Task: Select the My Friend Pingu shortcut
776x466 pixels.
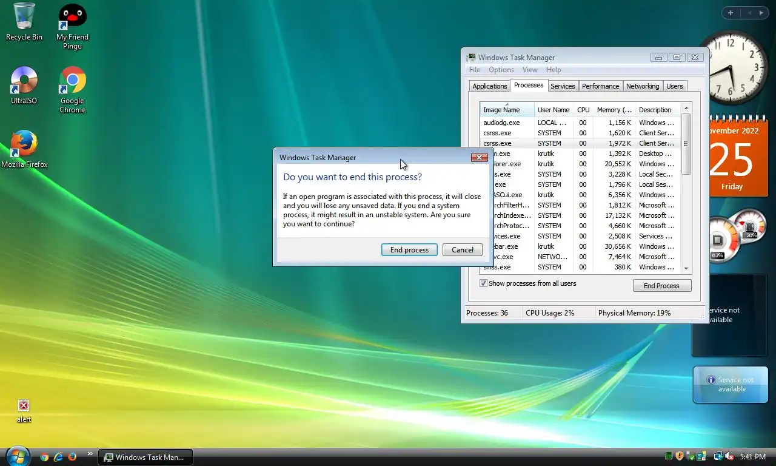Action: click(73, 27)
